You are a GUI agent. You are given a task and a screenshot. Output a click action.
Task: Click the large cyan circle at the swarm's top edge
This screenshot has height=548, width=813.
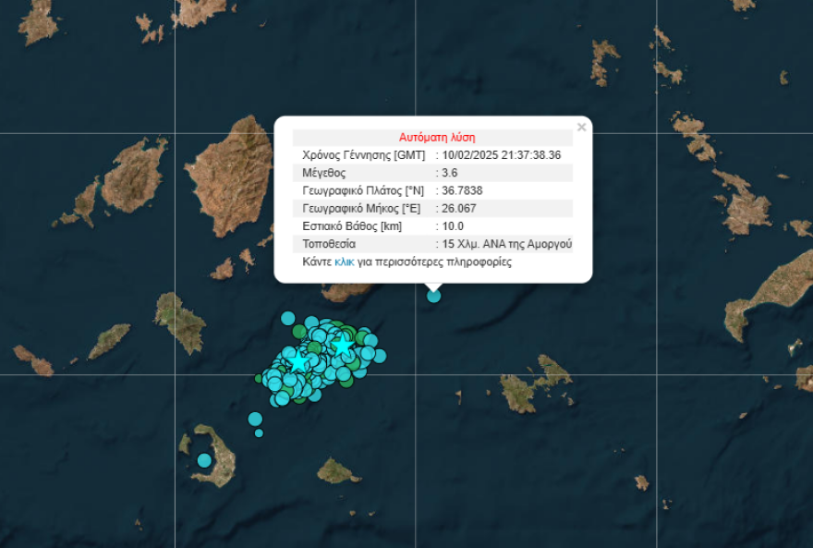tap(289, 318)
